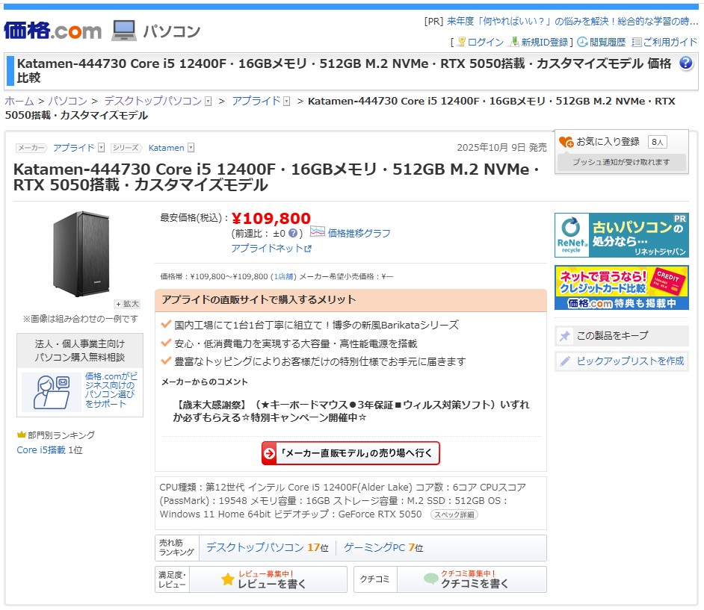The image size is (704, 610).
Task: Expand the アプライド breadcrumb dropdown arrow
Action: [x=286, y=102]
